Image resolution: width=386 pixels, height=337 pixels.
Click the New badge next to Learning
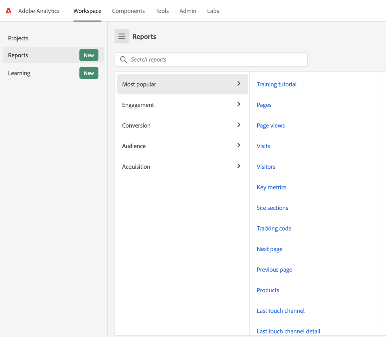(x=89, y=73)
